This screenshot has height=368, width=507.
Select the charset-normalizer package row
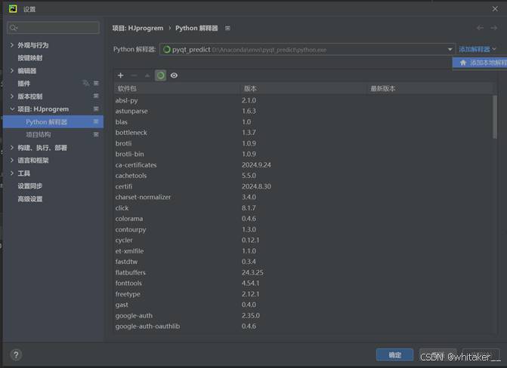(x=303, y=197)
